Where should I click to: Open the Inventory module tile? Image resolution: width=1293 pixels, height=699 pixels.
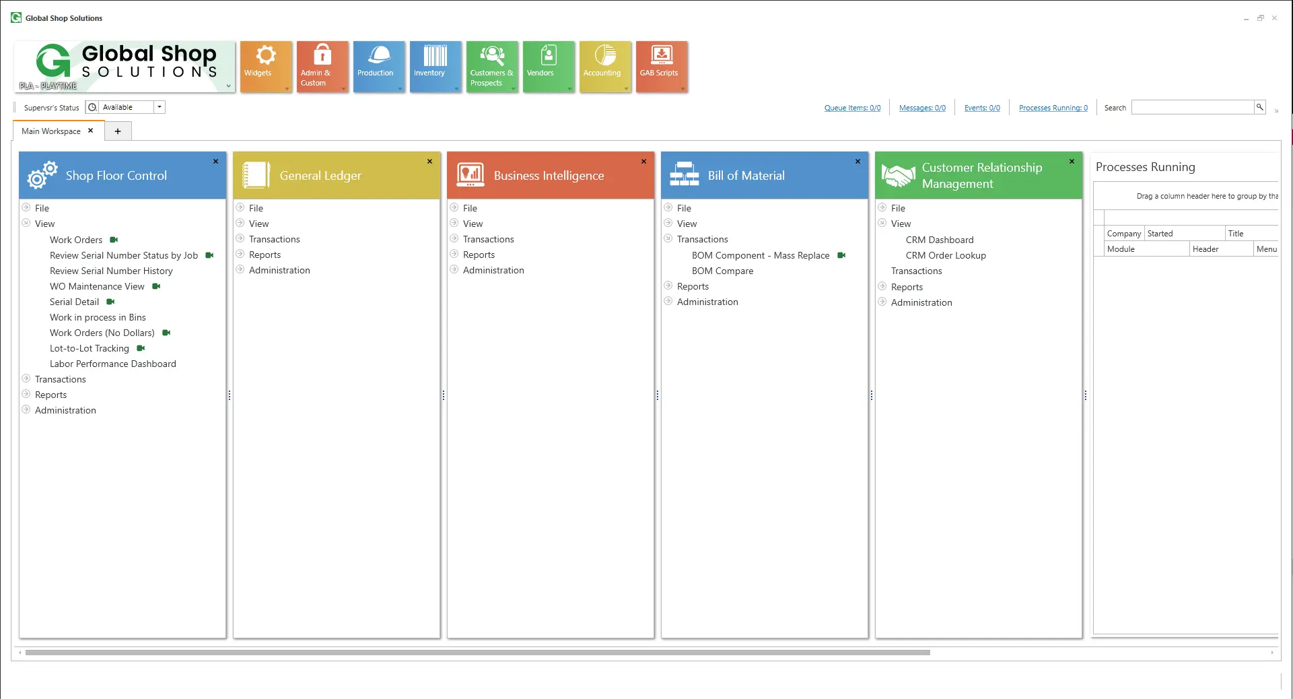click(x=435, y=65)
